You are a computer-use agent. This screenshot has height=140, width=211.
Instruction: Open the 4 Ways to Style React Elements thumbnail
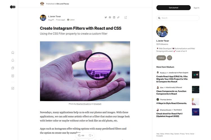[196, 101]
